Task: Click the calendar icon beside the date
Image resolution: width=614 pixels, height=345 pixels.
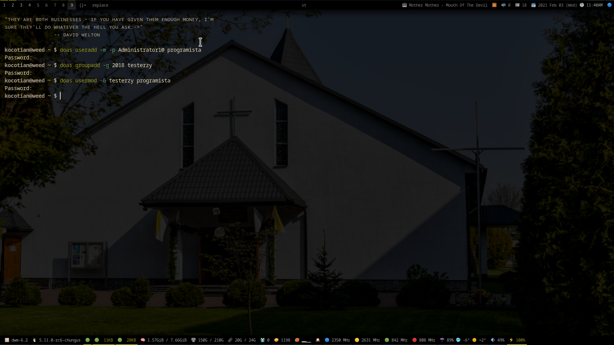Action: 533,5
